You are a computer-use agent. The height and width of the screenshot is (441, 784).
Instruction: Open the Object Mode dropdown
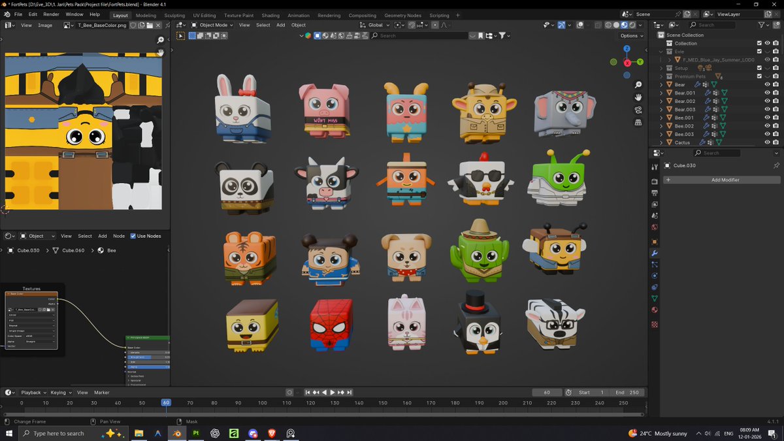pos(210,25)
